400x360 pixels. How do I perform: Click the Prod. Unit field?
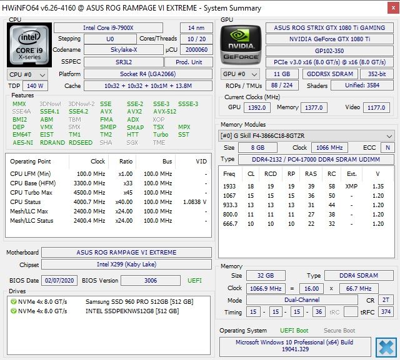[189, 62]
